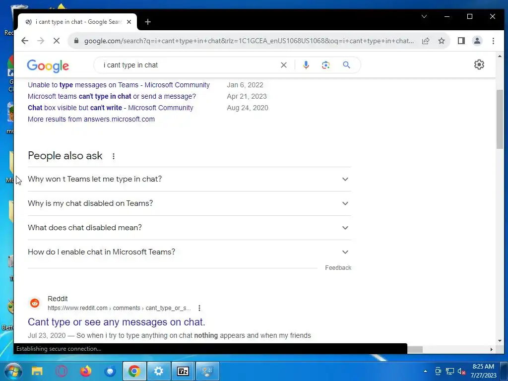Open More results from answers.microsoft.com

tap(91, 119)
